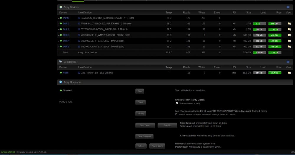The height and width of the screenshot is (155, 295).
Task: Click the 'Array of six devices' text
Action: 88,53
